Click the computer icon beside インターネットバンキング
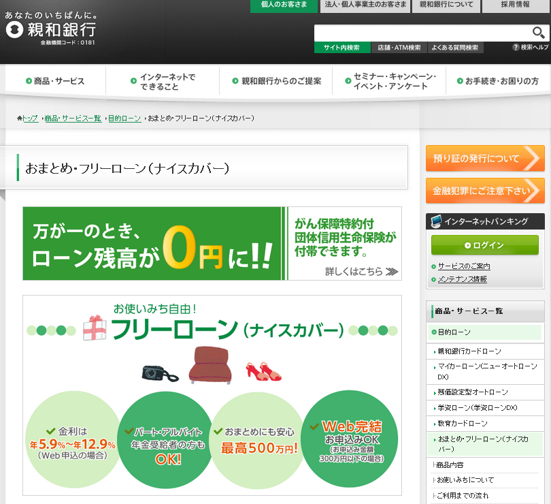This screenshot has width=551, height=504. 436,221
